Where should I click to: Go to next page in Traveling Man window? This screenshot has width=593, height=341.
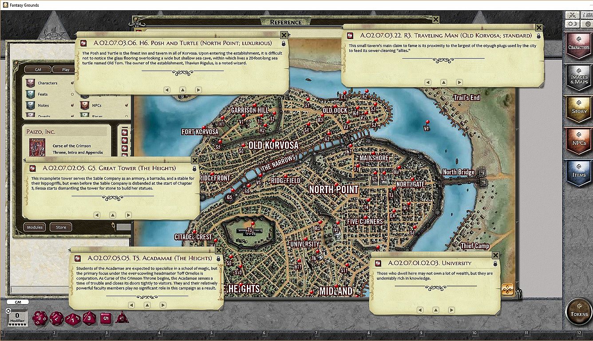click(x=459, y=82)
